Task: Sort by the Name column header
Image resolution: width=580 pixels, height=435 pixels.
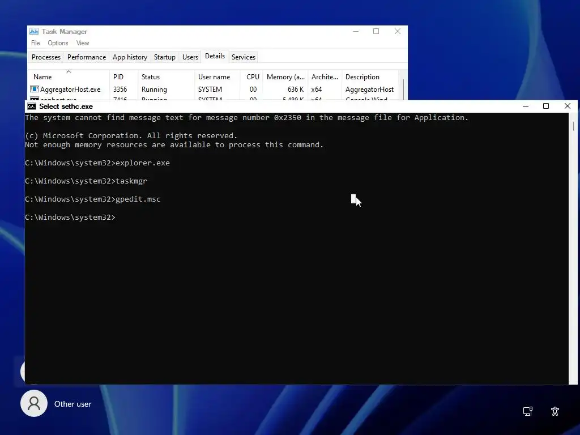Action: 69,76
